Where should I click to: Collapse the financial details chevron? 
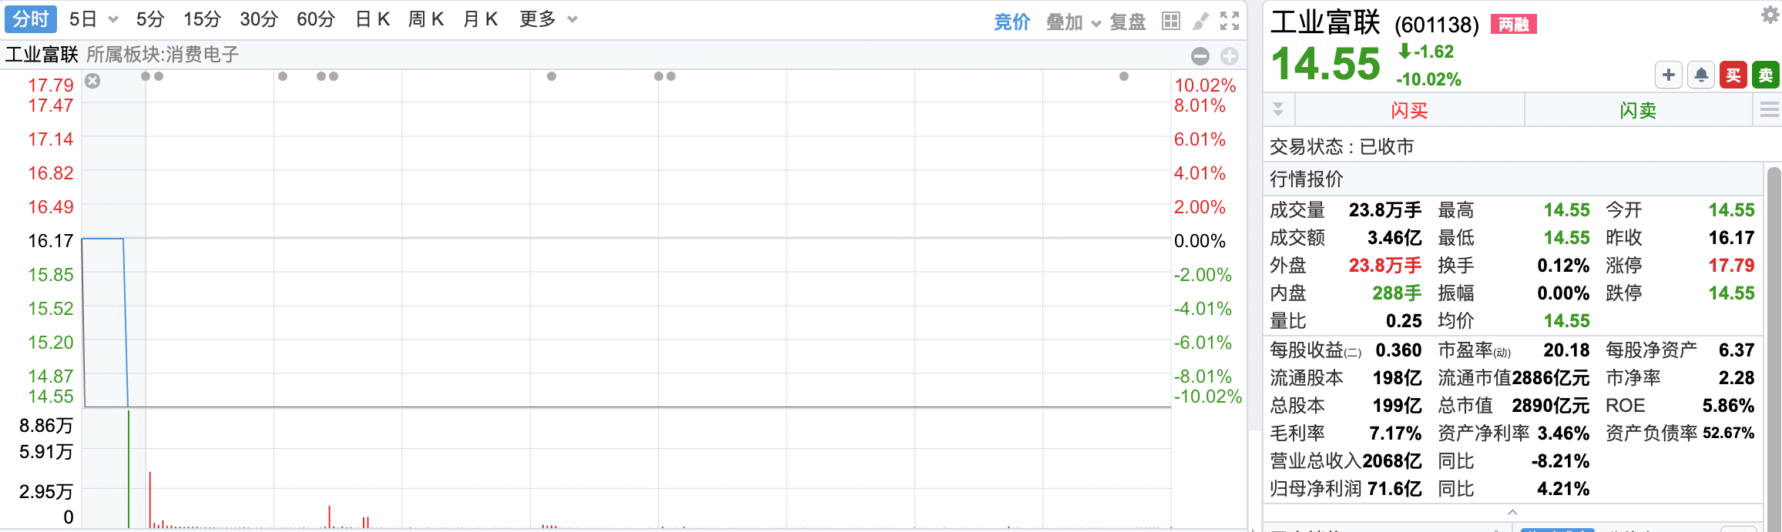1512,512
